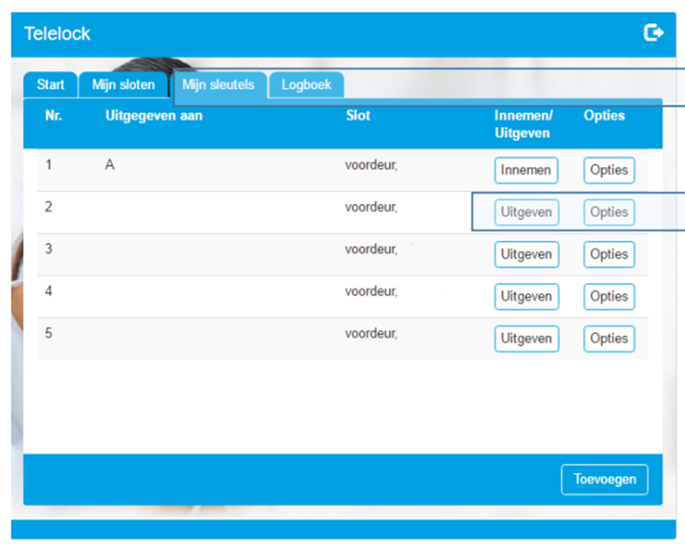Click the logout icon in the Telelock header
This screenshot has height=548, width=685.
[x=653, y=33]
